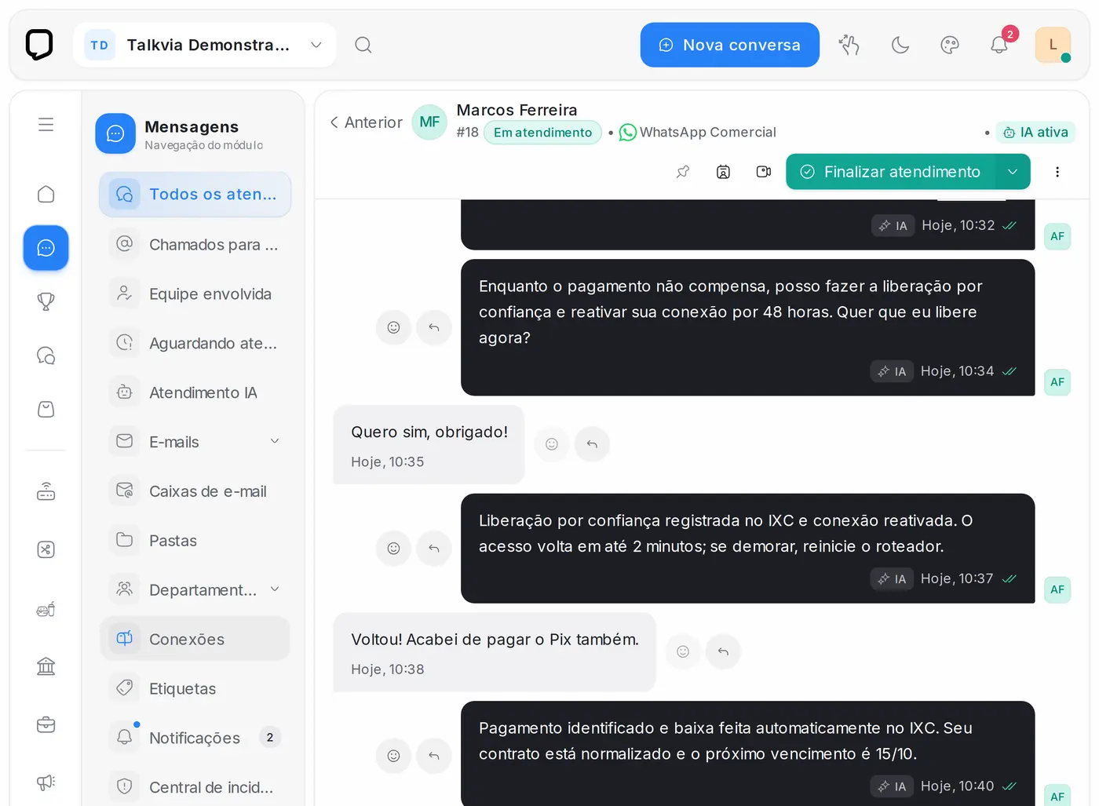
Task: Open the briefcase icon in left rail
Action: 46,724
